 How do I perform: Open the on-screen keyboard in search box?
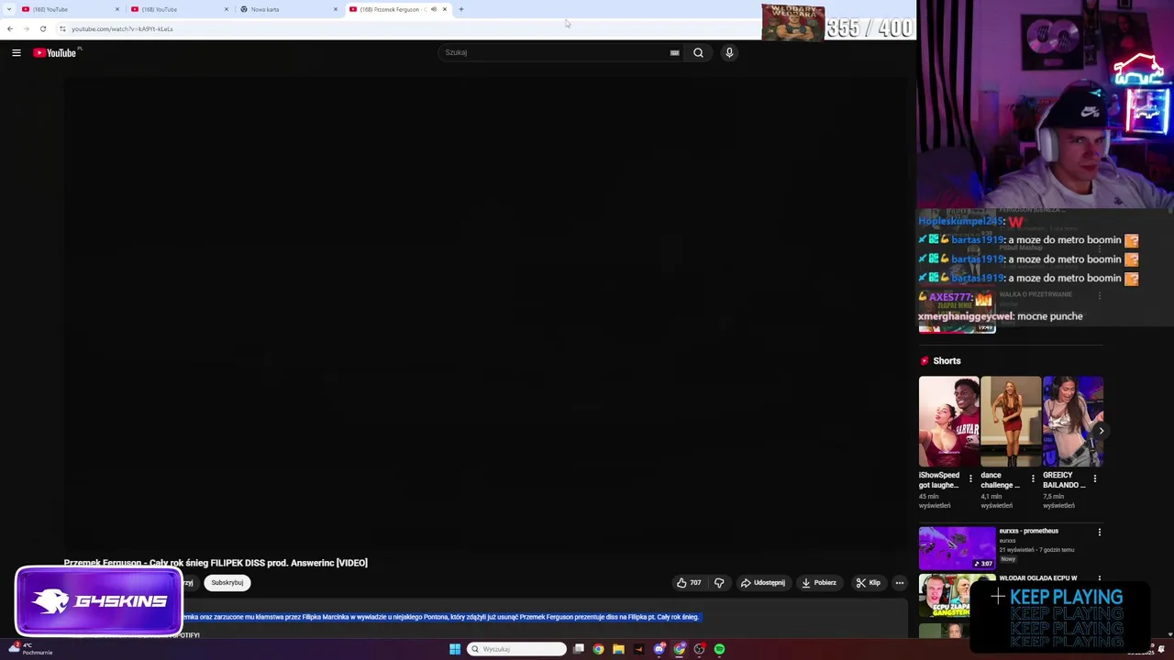point(674,52)
